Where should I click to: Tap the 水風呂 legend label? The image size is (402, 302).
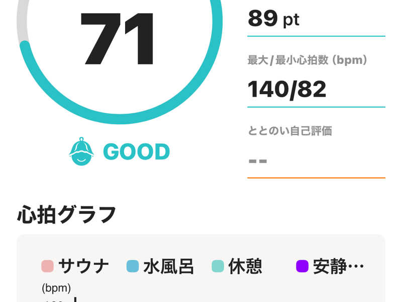point(168,266)
